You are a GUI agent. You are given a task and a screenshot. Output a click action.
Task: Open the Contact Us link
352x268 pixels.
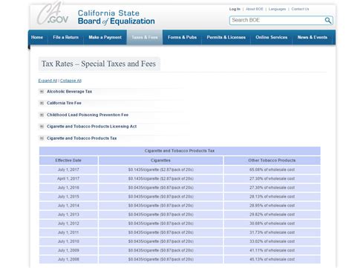coord(300,9)
